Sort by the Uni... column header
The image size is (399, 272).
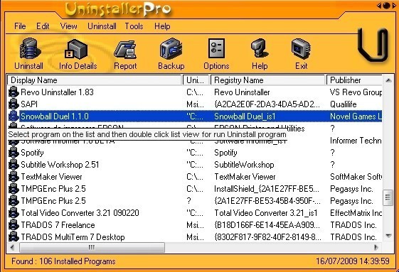(196, 80)
